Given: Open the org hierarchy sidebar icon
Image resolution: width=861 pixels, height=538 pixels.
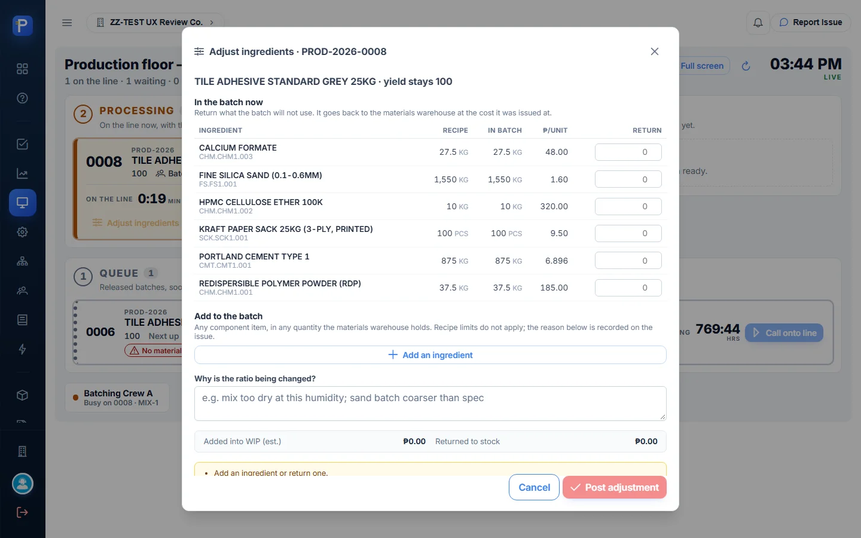Looking at the screenshot, I should click(22, 261).
